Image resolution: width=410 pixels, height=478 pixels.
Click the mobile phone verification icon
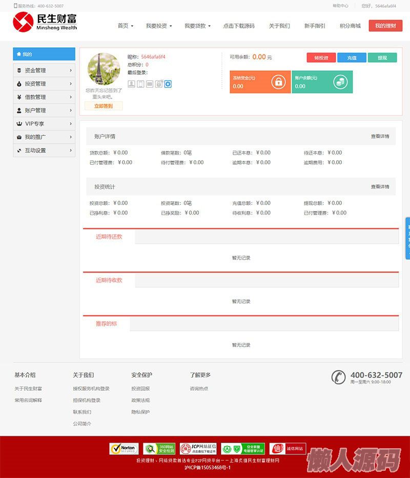(x=140, y=84)
